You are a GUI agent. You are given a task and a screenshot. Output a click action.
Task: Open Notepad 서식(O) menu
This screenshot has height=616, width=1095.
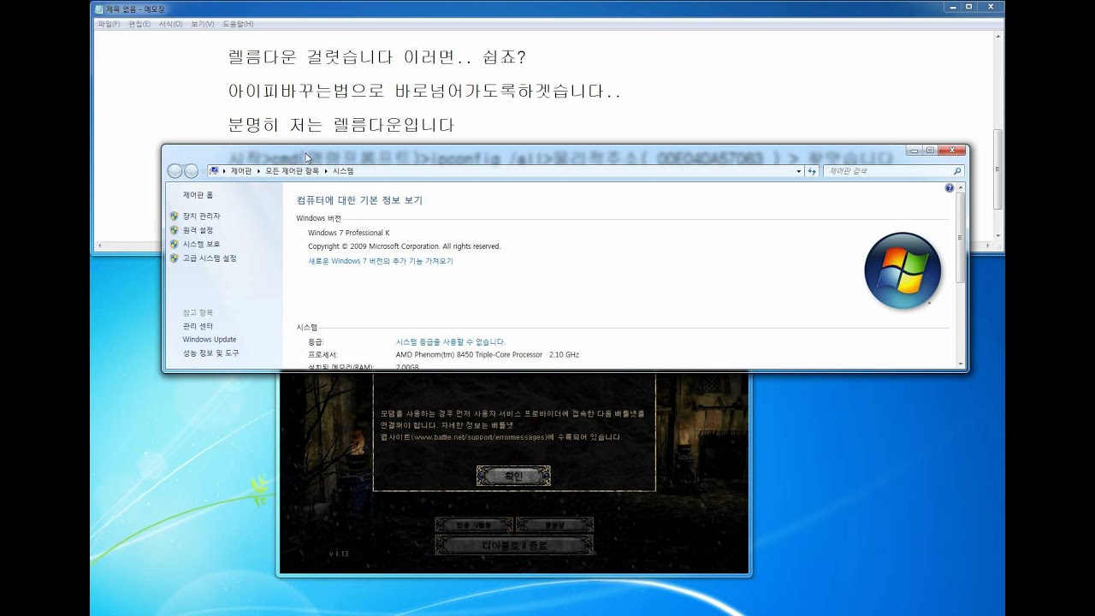(170, 24)
